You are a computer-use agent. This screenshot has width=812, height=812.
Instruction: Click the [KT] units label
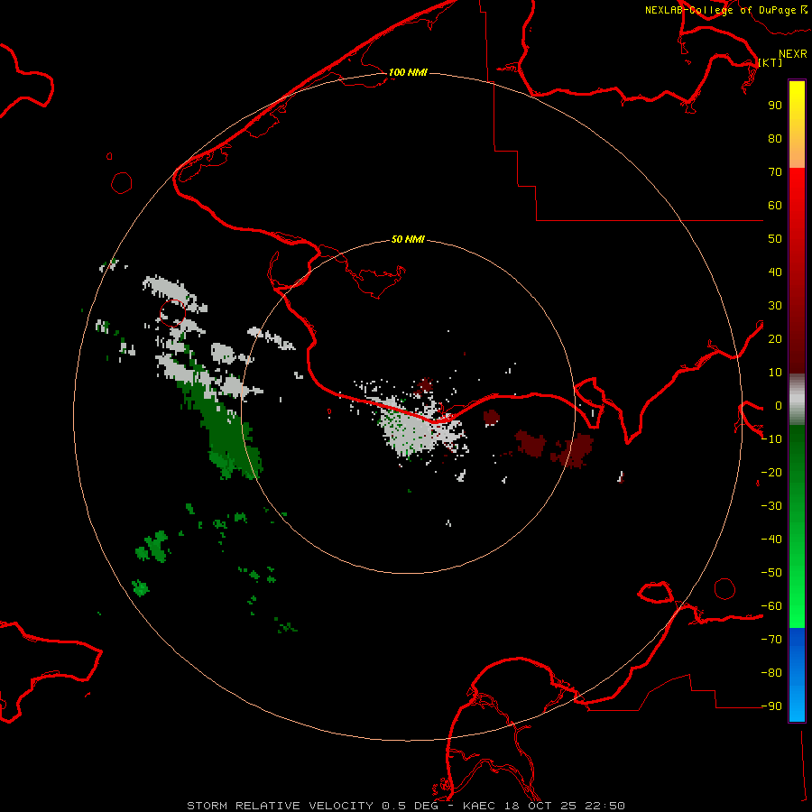point(770,62)
